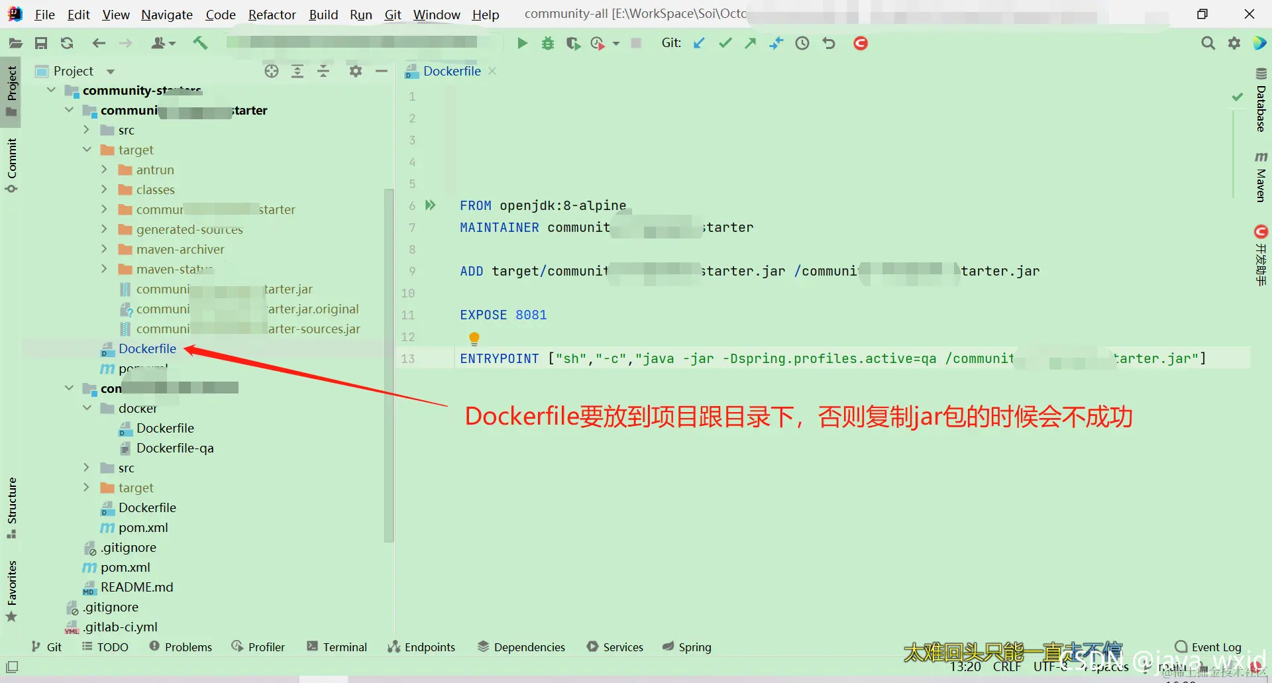Expand the classes folder

pyautogui.click(x=104, y=189)
